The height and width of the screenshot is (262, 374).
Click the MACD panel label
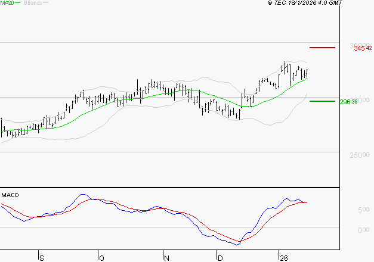(x=10, y=195)
